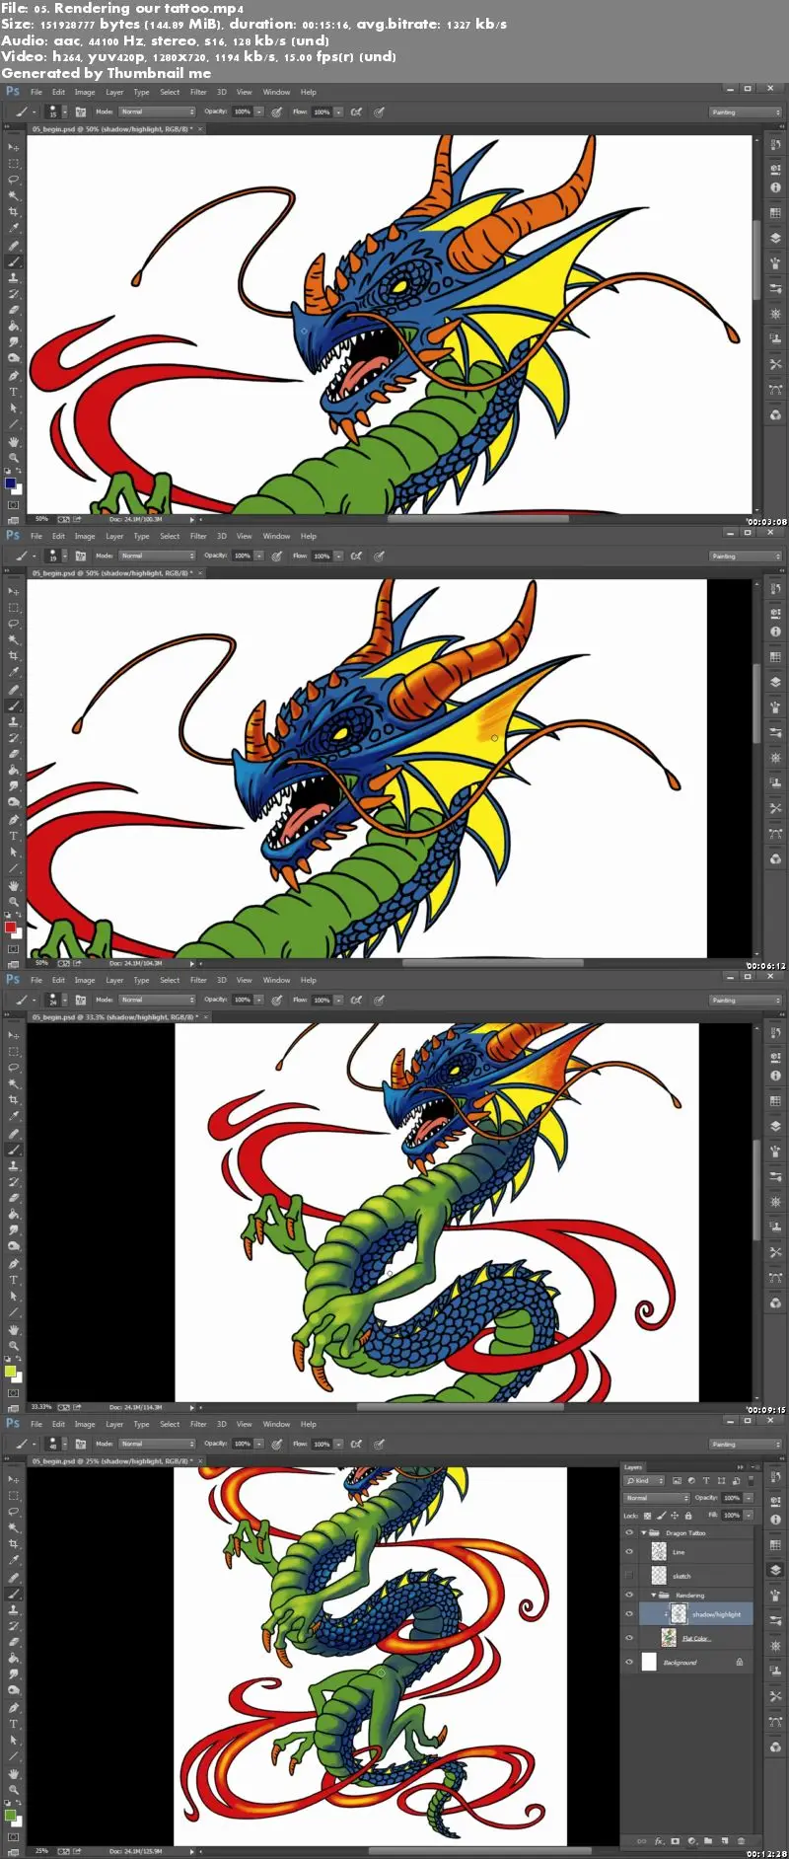Select Eraser tool in frame stamped 00:06:12
Viewport: 789px width, 1859px height.
pos(14,755)
